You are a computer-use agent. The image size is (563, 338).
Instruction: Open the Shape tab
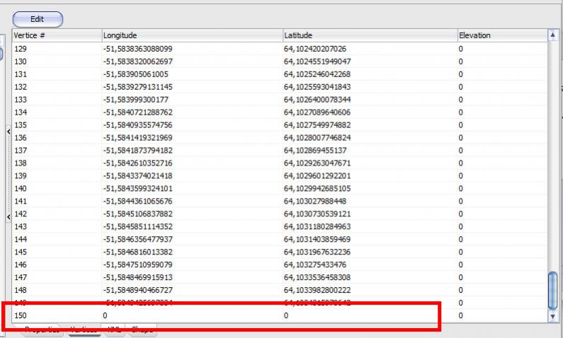(x=141, y=330)
